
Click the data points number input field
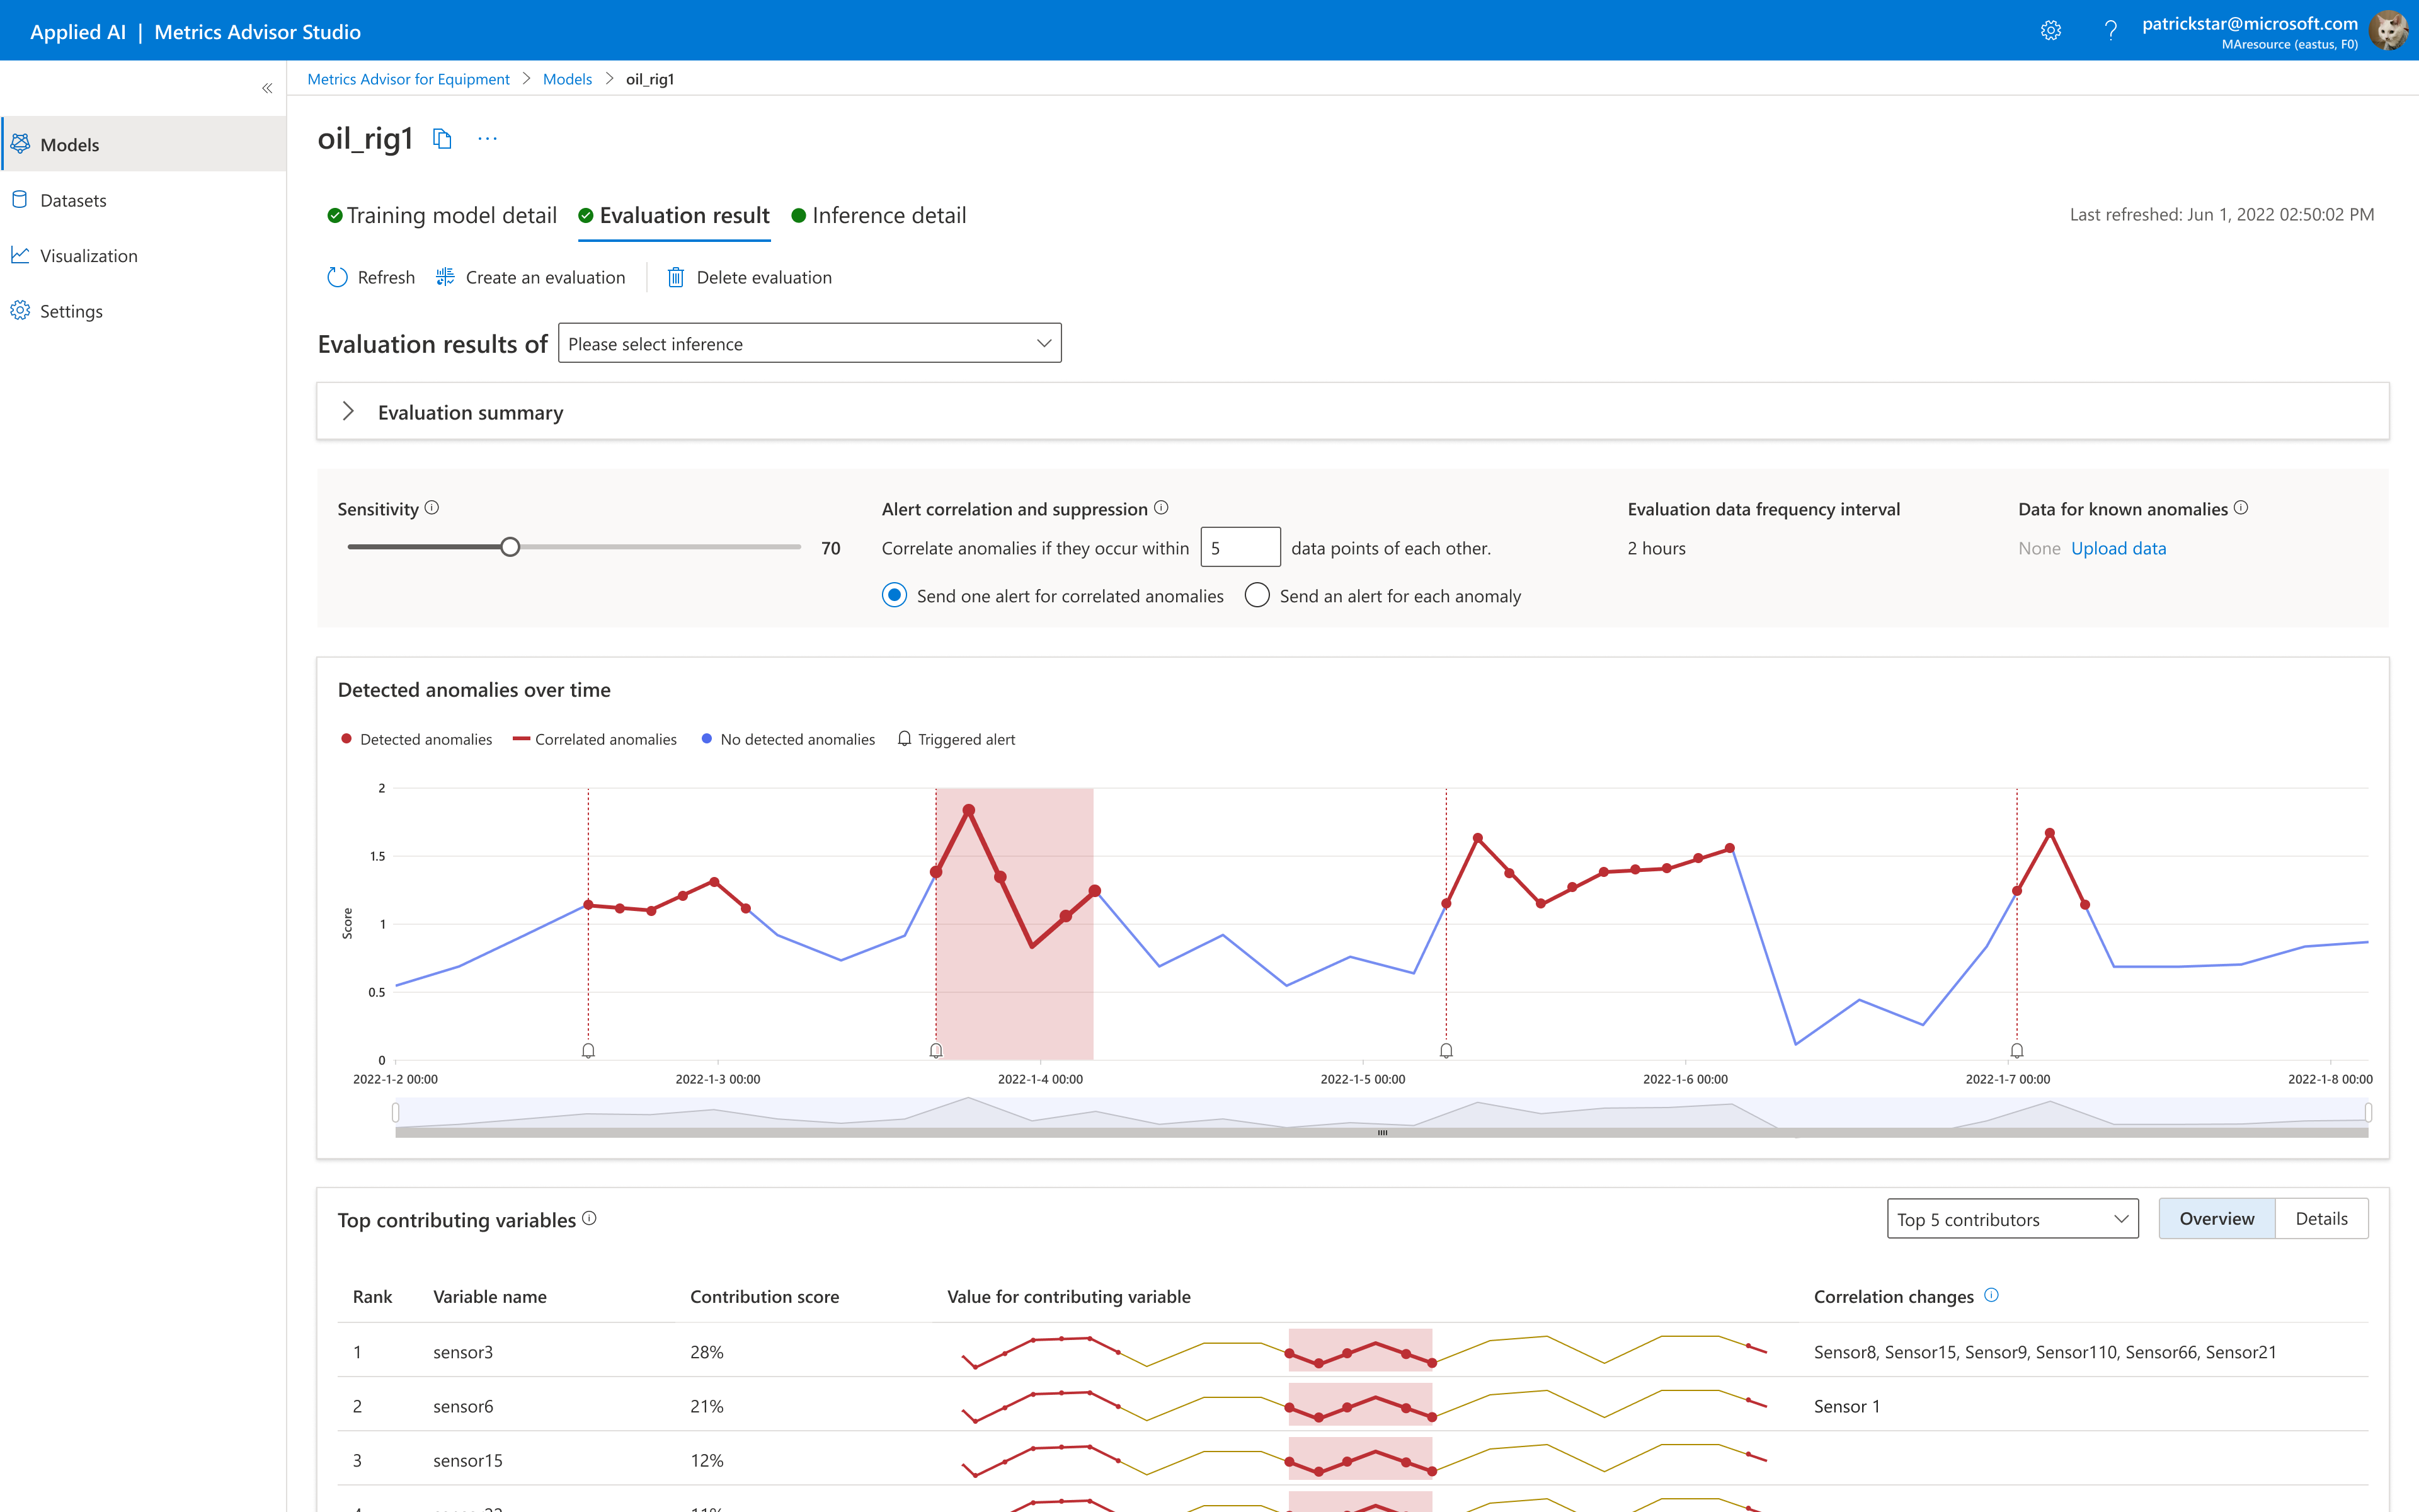coord(1240,547)
